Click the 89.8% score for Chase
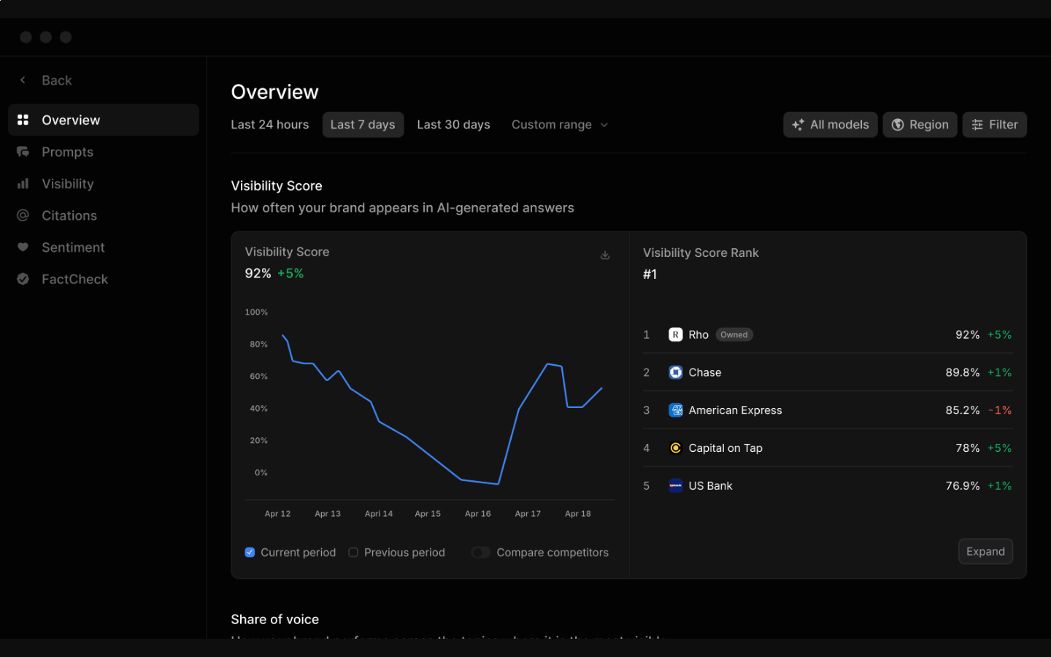Screen dimensions: 1051x657 [x=963, y=372]
